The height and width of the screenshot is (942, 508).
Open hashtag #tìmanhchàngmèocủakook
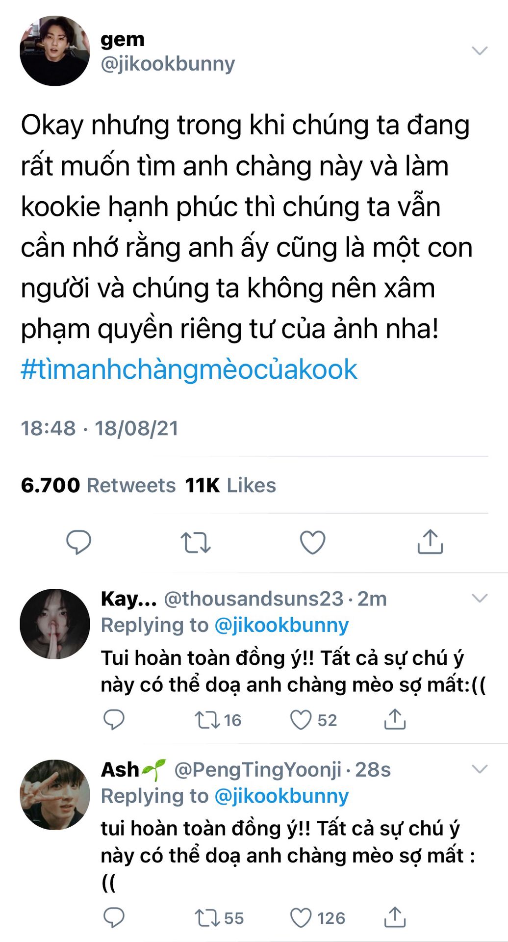(x=189, y=369)
